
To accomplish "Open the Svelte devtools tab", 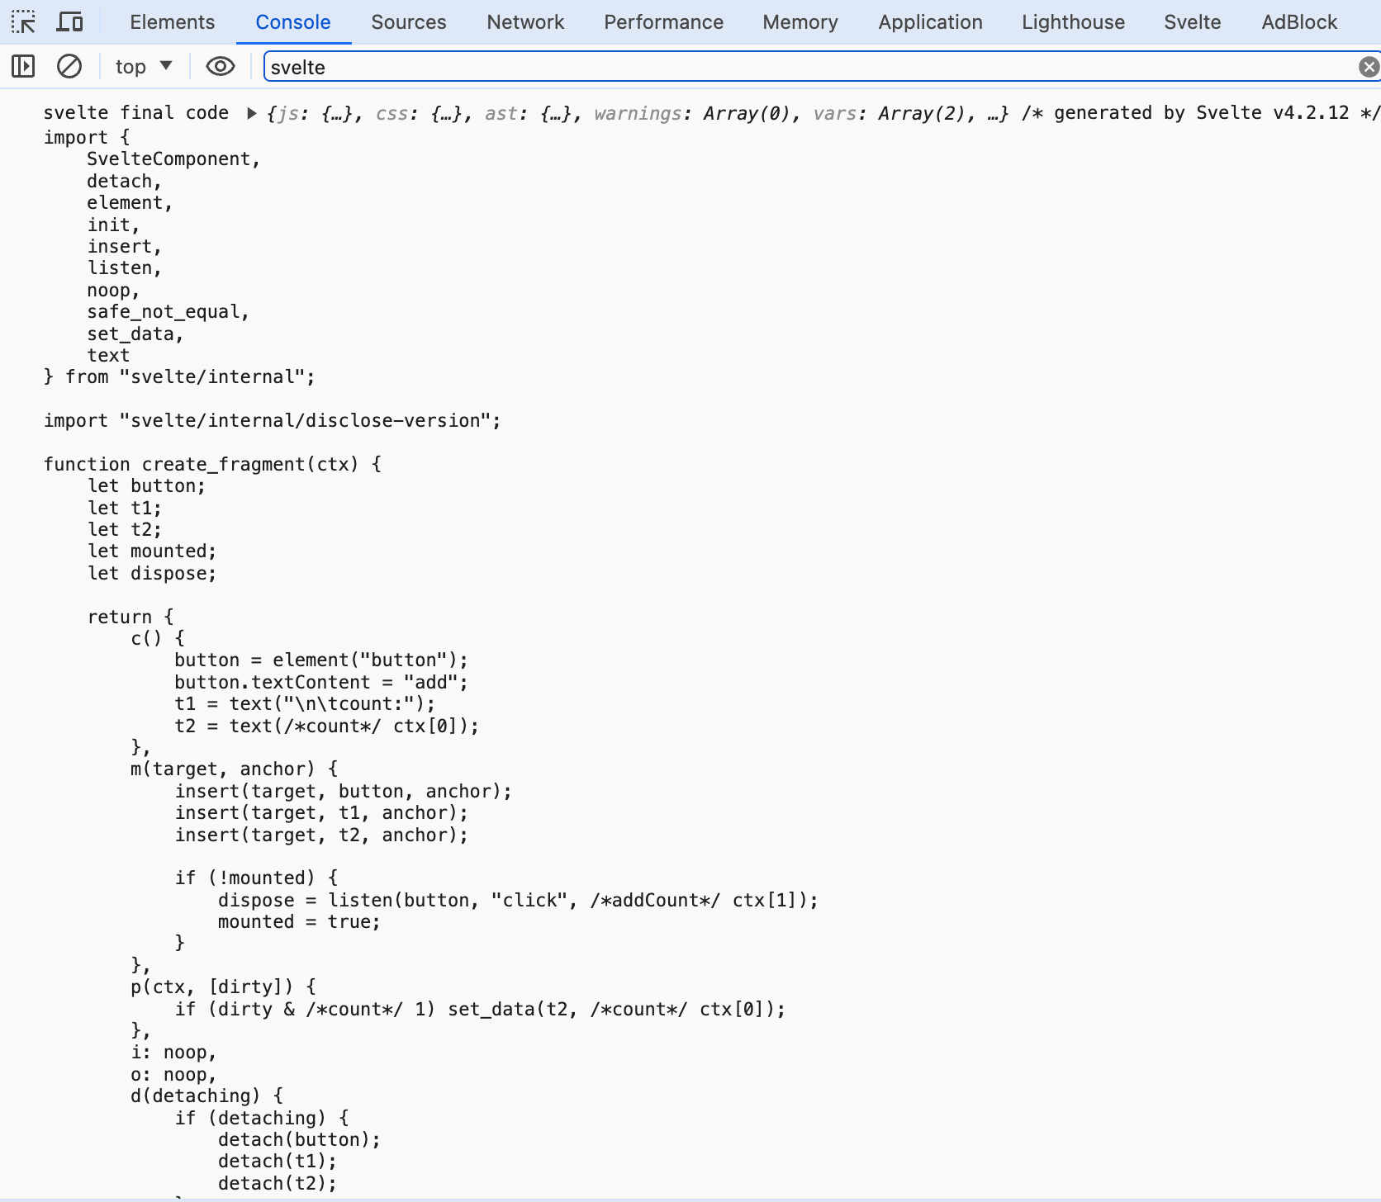I will pyautogui.click(x=1192, y=22).
